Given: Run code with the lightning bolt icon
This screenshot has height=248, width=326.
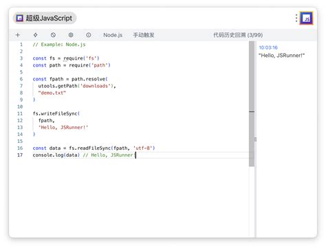Looking at the screenshot, I should click(35, 35).
